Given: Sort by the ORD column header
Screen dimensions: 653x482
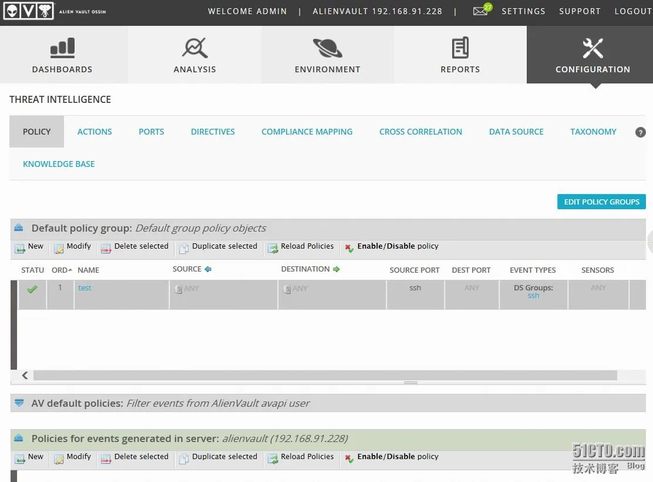Looking at the screenshot, I should point(62,270).
